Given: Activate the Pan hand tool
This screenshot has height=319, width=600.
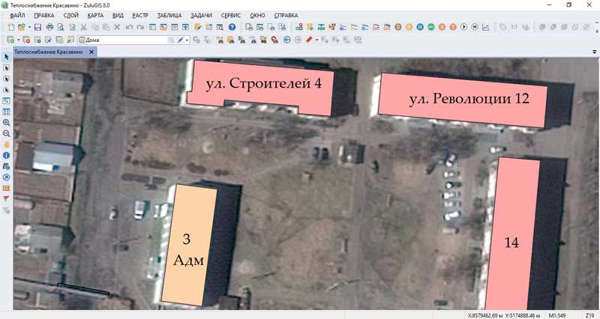Looking at the screenshot, I should [7, 144].
